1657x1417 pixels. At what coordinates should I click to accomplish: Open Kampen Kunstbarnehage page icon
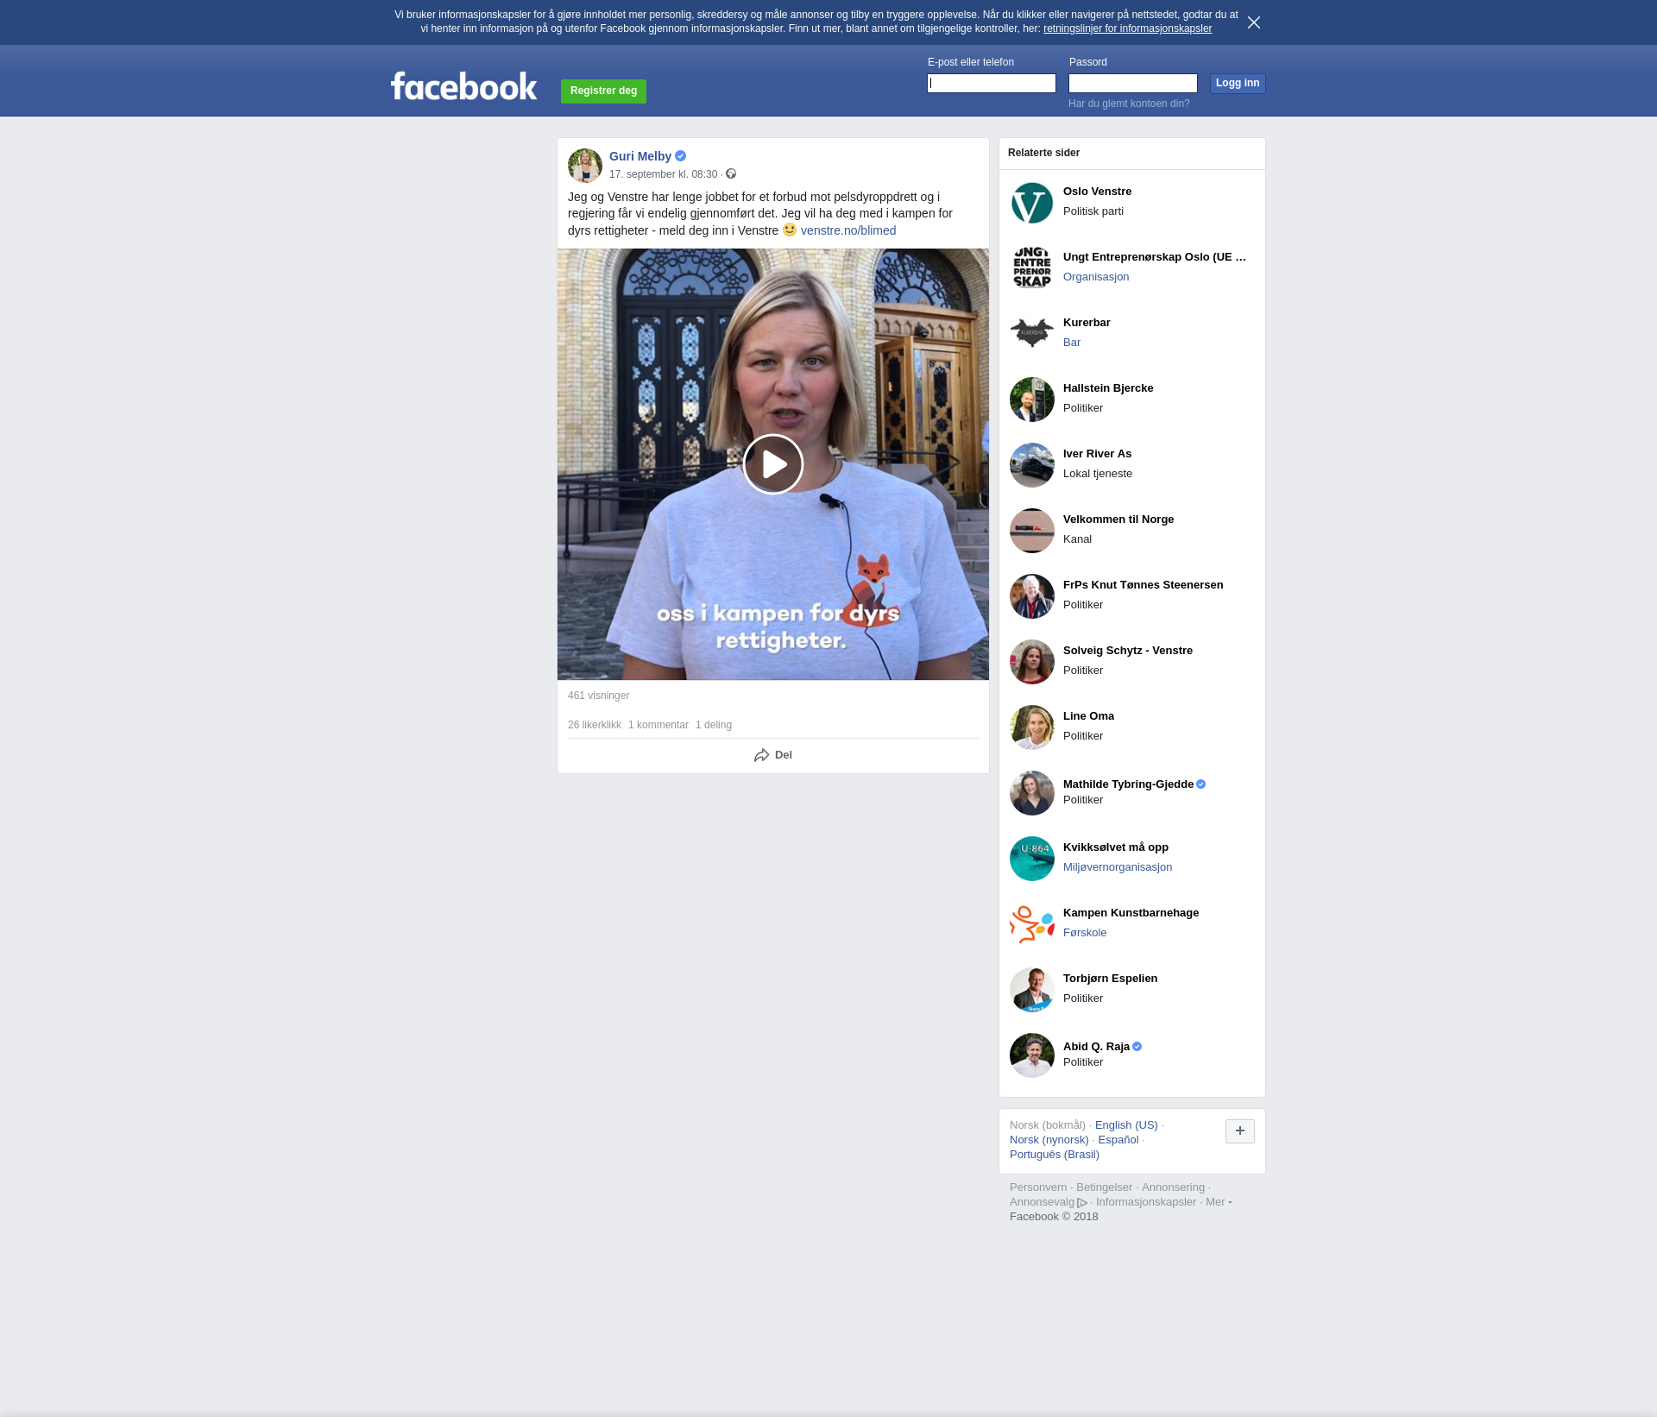click(1031, 924)
